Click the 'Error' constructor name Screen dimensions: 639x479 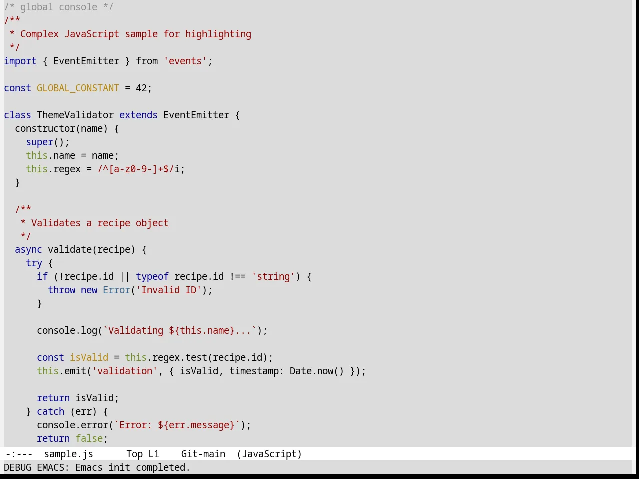(x=116, y=290)
